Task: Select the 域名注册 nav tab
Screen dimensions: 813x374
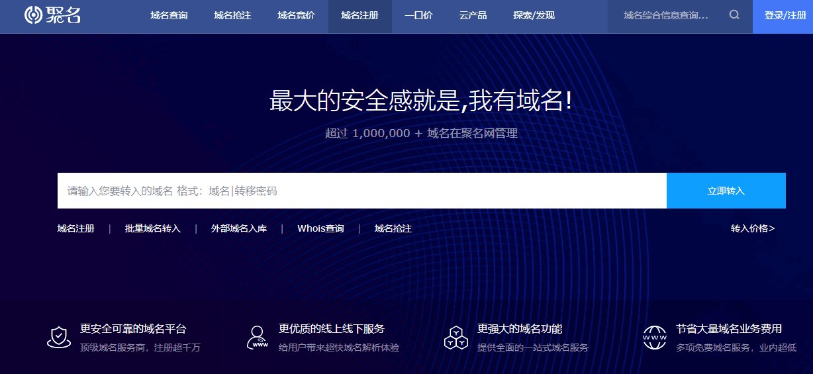Action: pos(359,16)
